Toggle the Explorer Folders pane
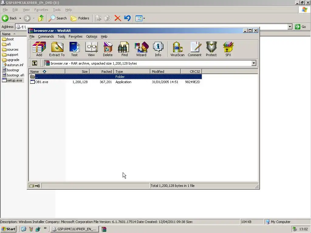Viewport: 311px width, 233px height. (x=80, y=18)
